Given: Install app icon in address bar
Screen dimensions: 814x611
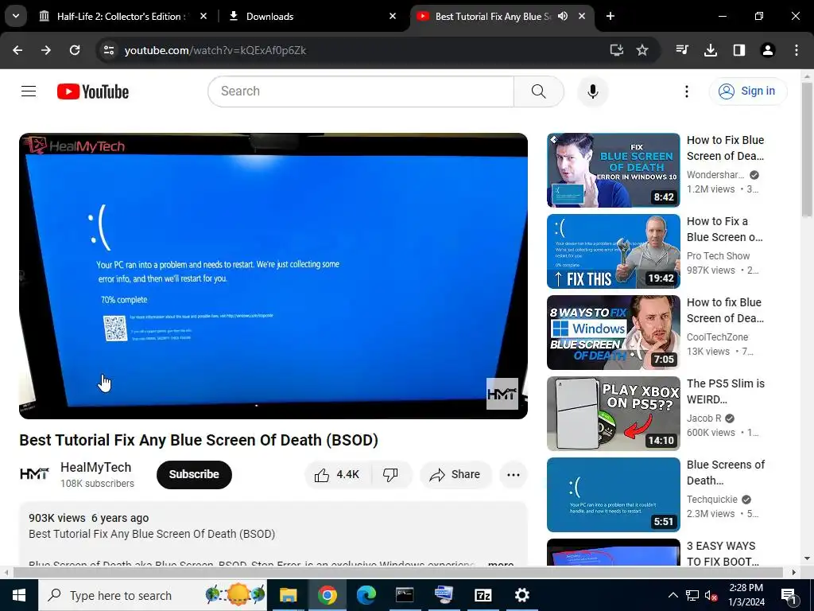Looking at the screenshot, I should 616,50.
